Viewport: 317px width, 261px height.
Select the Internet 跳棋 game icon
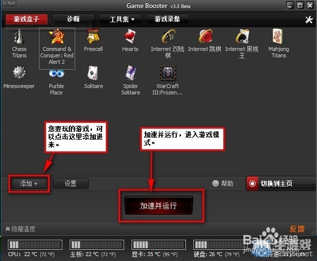point(205,37)
